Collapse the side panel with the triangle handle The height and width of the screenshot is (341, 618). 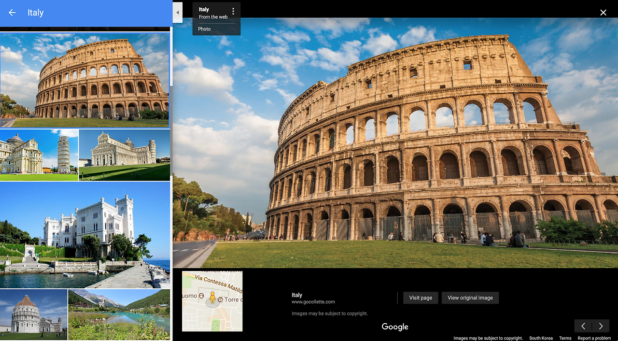point(178,13)
